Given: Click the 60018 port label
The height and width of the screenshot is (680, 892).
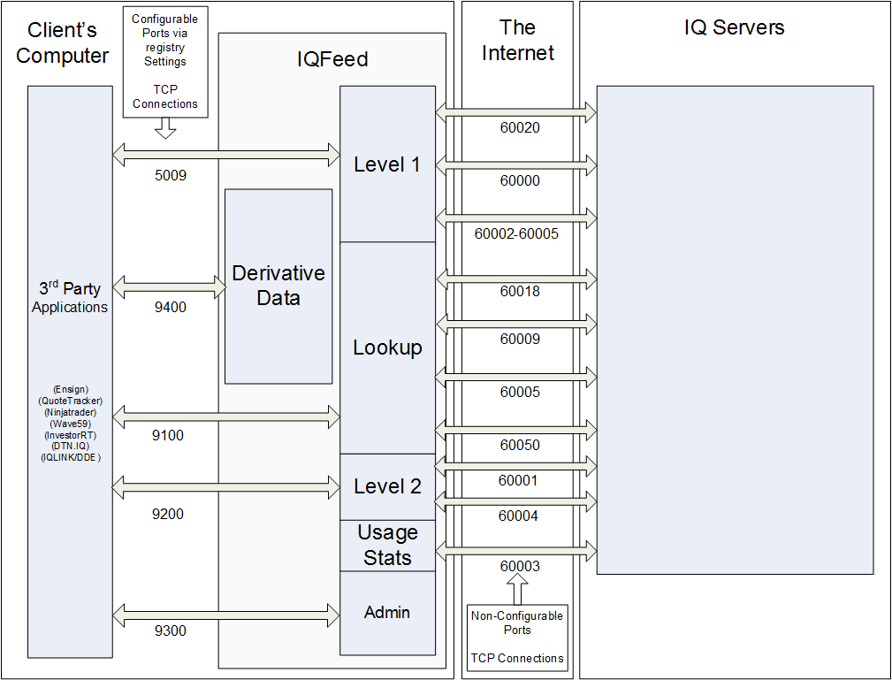Looking at the screenshot, I should (520, 291).
